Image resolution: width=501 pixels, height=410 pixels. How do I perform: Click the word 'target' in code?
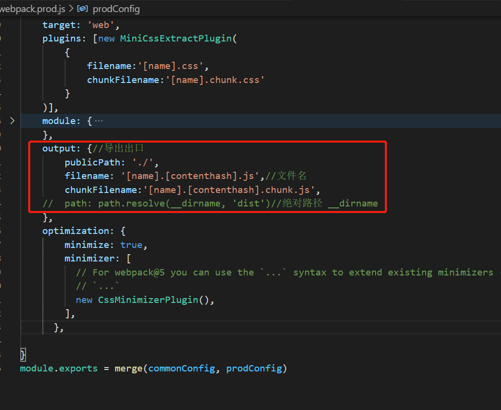point(59,25)
